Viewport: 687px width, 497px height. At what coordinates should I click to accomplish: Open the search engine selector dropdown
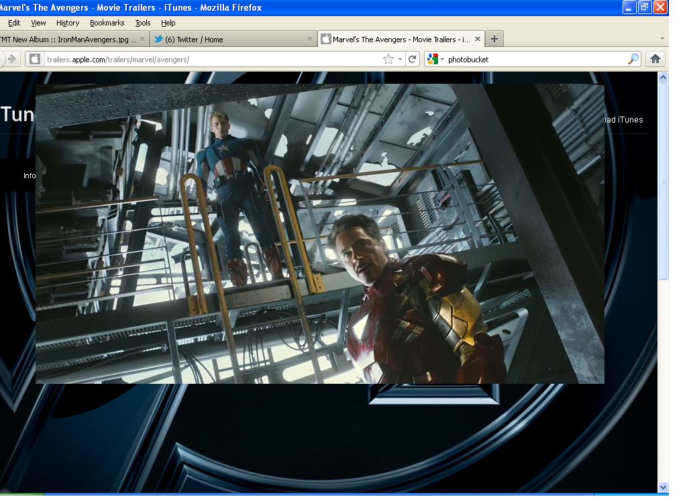(436, 59)
